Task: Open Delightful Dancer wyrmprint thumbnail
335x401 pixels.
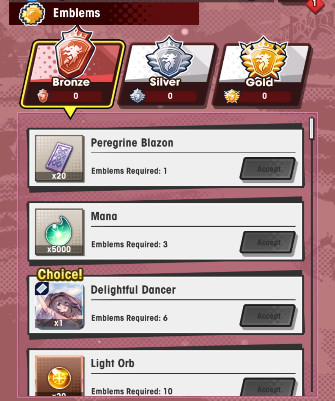Action: click(x=59, y=305)
